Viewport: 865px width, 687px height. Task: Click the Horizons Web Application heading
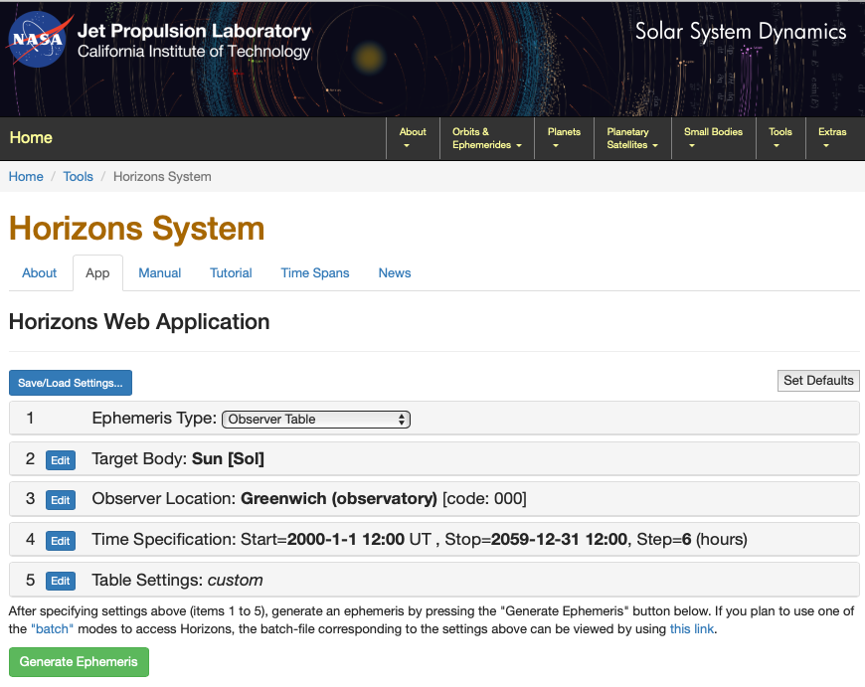(139, 322)
